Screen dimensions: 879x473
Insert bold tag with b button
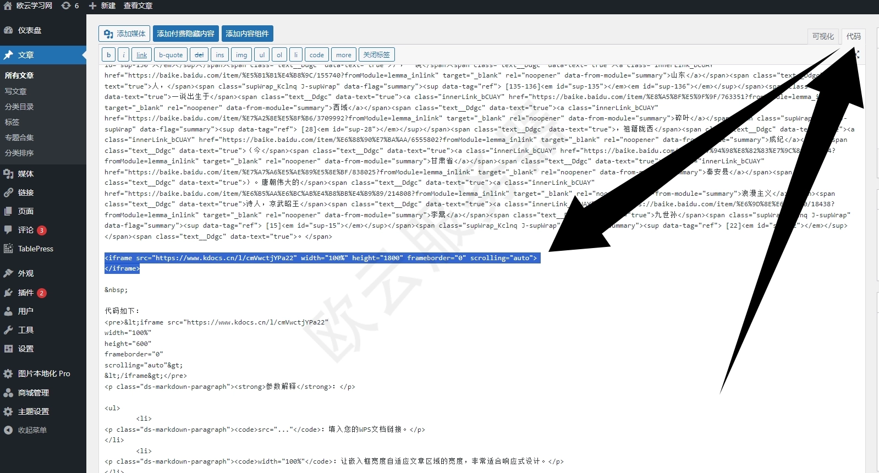coord(108,55)
